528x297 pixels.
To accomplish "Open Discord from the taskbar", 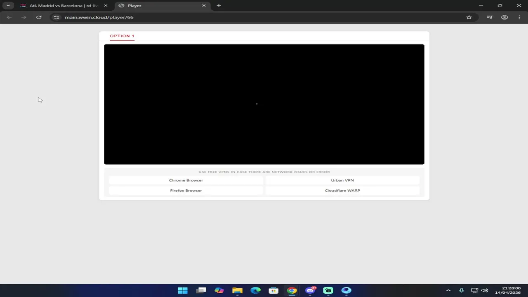I will point(310,290).
